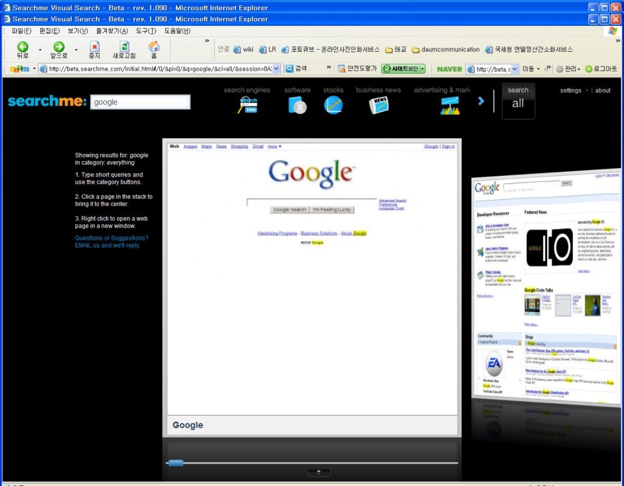Click the aim toolbar logo

click(x=20, y=69)
